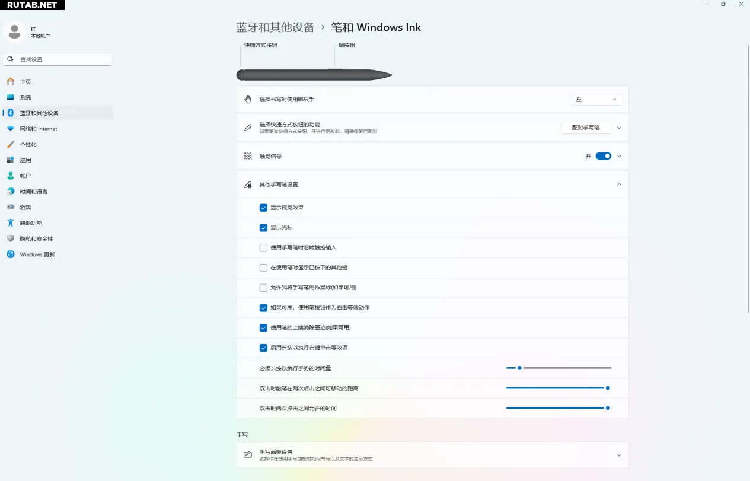Open 帐户 settings
This screenshot has height=481, width=750.
pos(58,176)
